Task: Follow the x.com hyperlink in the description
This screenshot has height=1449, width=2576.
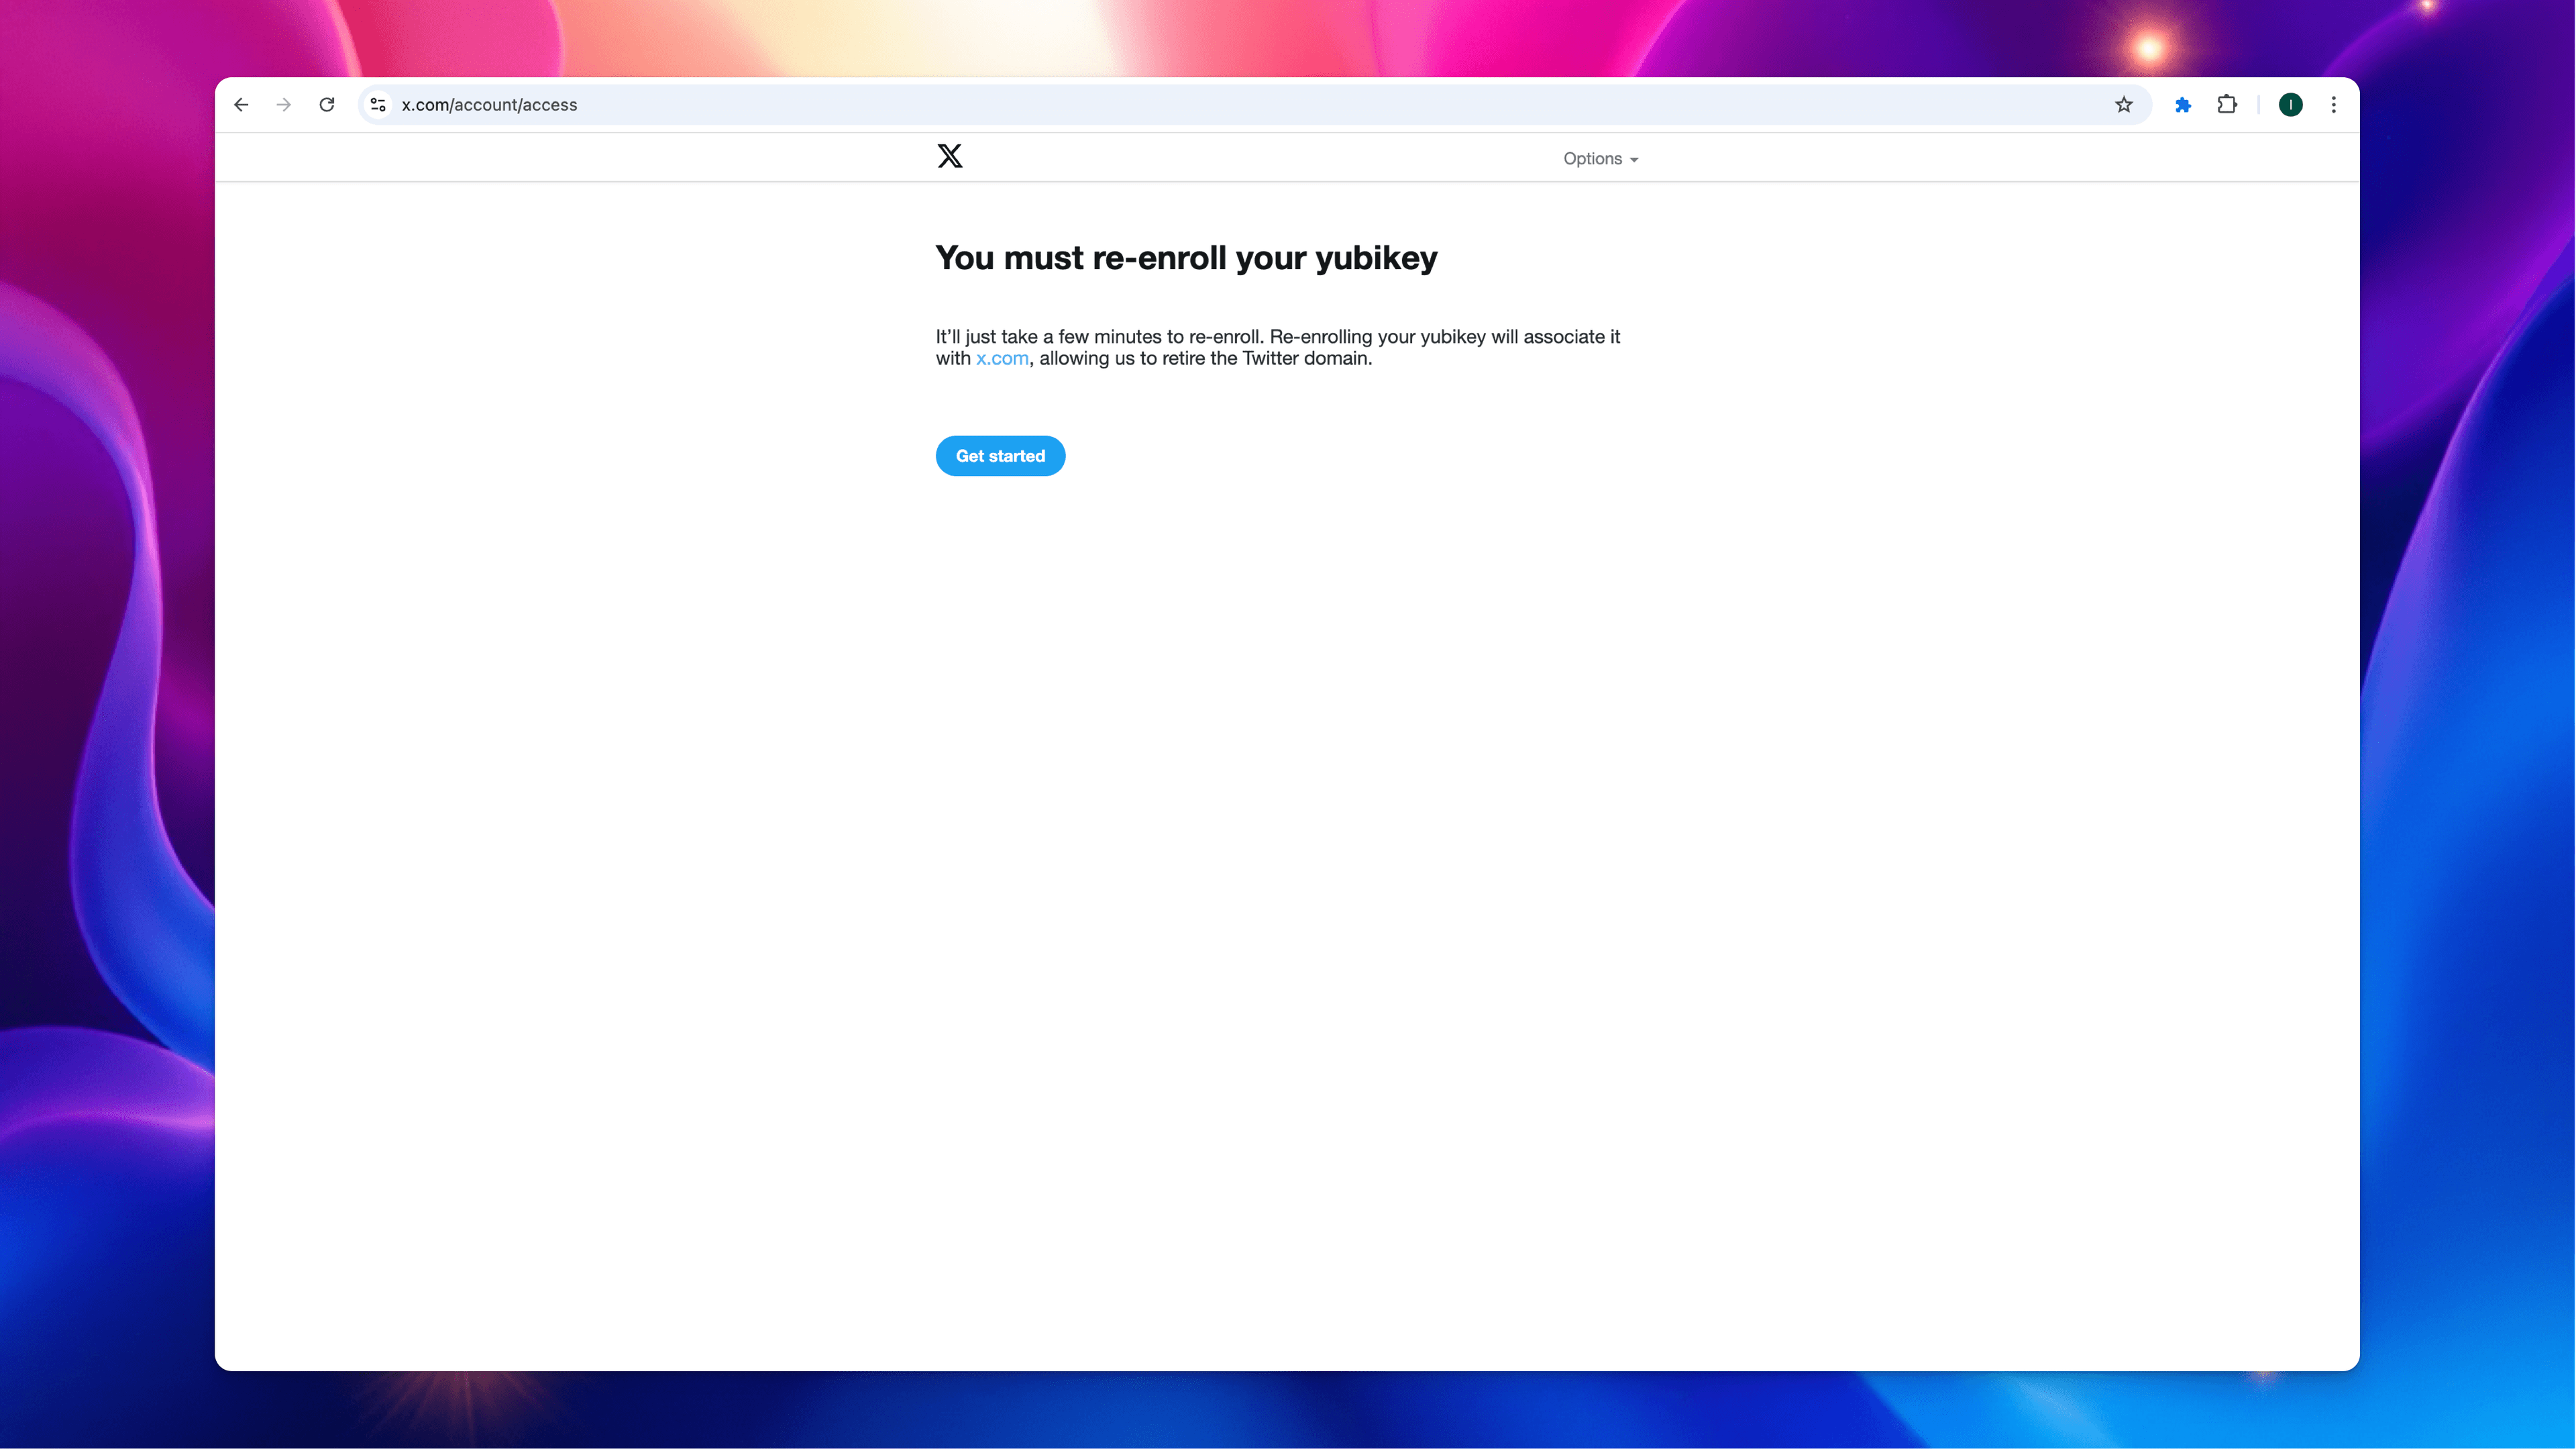Action: click(1001, 358)
